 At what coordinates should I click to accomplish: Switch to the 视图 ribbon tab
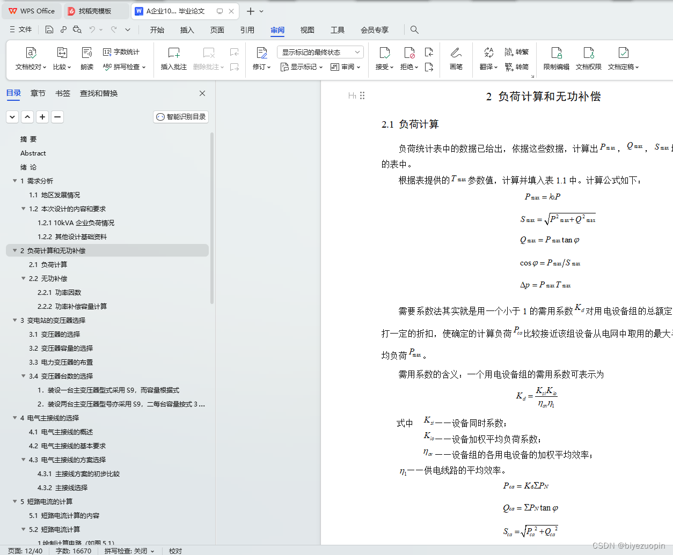pos(307,30)
